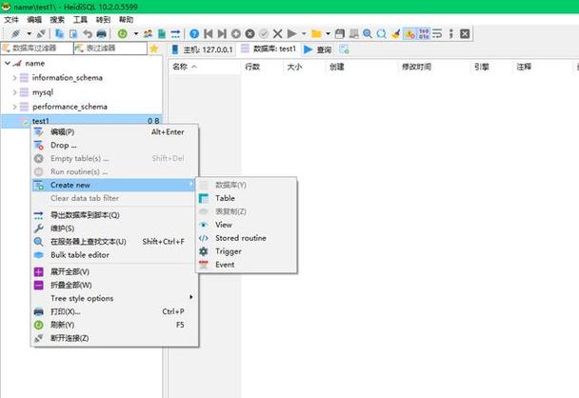This screenshot has width=579, height=398.
Task: Open the connect icon dropdown arrow
Action: (x=29, y=34)
